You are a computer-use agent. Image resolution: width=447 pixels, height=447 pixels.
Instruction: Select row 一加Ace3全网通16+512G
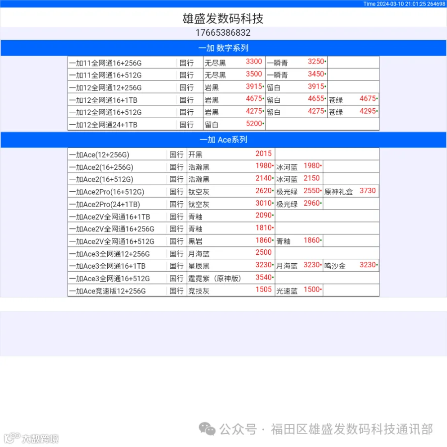[223, 278]
